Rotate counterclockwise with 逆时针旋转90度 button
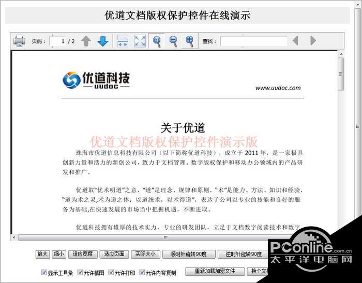The height and width of the screenshot is (283, 362). pos(244,254)
